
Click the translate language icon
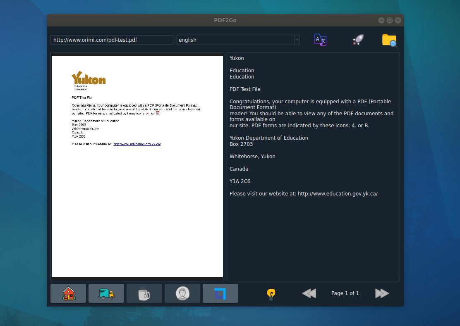pos(320,40)
